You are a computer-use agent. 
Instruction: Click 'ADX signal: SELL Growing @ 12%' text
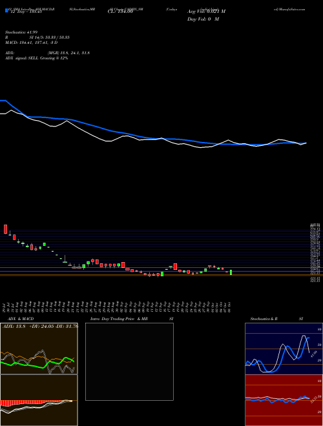[x=36, y=58]
